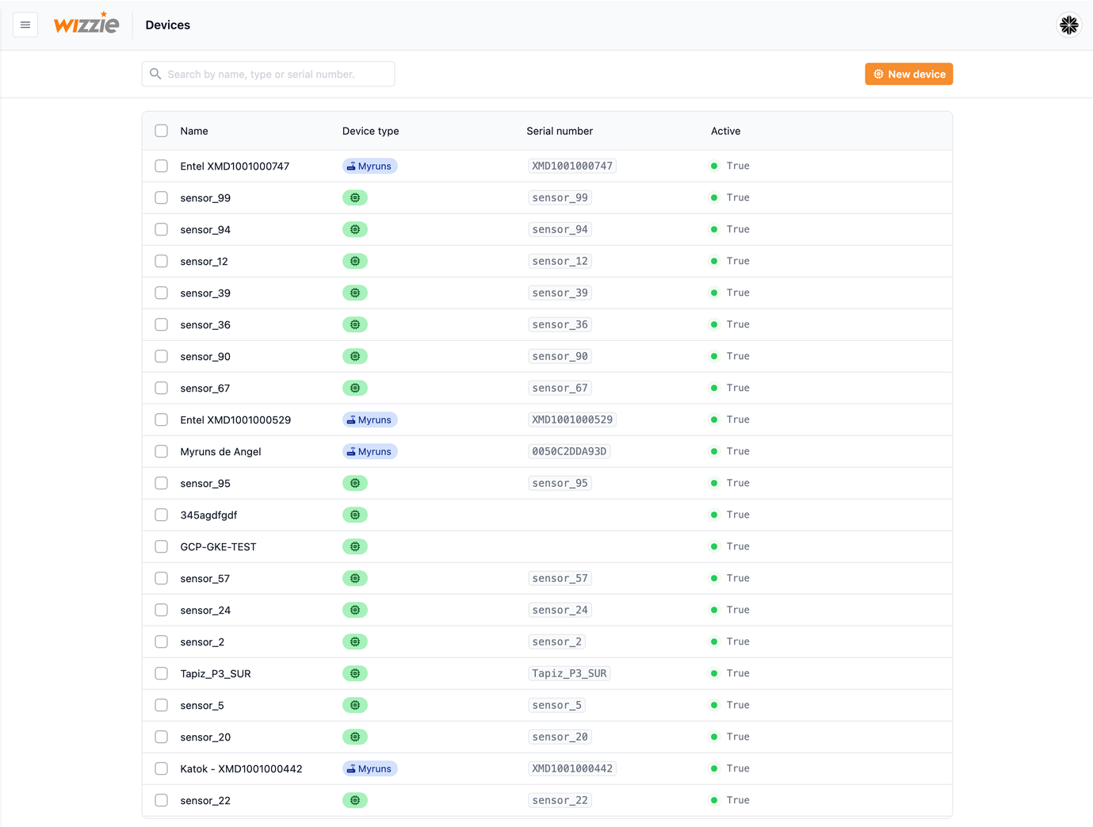Viewport: 1093px width, 827px height.
Task: Click the Active column header
Action: point(725,132)
